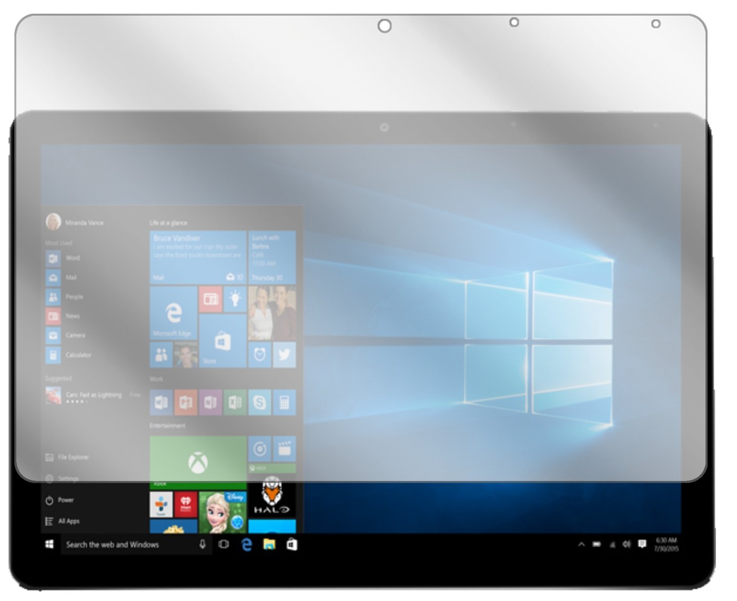This screenshot has width=737, height=601.
Task: Launch Mail from Most Used list
Action: click(x=62, y=277)
